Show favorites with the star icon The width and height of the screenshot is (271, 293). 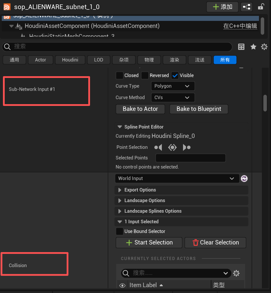253,47
